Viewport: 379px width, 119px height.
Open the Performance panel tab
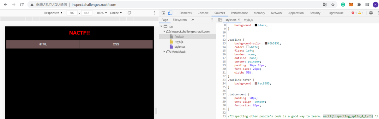[239, 13]
